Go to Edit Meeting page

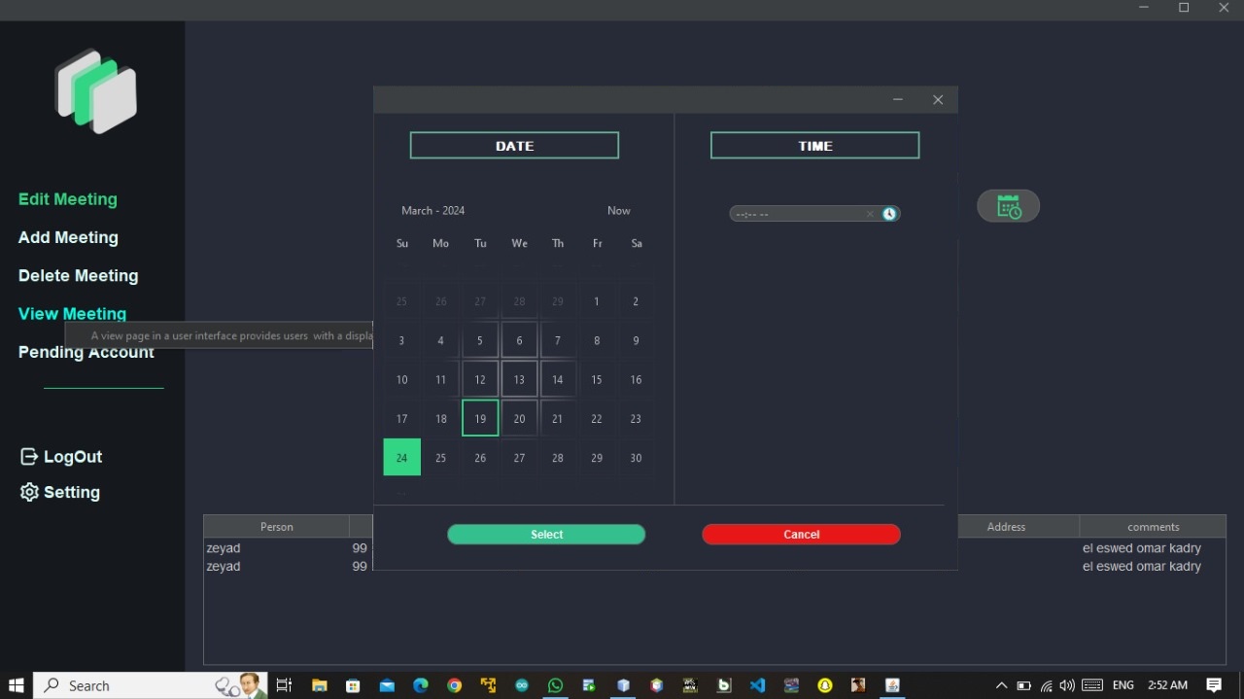[x=68, y=199]
